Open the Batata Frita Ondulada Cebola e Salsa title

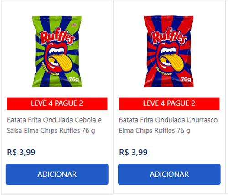pyautogui.click(x=54, y=125)
